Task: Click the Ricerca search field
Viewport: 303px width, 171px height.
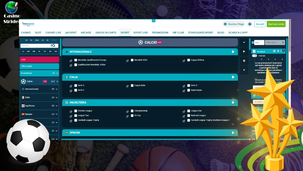Action: (x=36, y=46)
